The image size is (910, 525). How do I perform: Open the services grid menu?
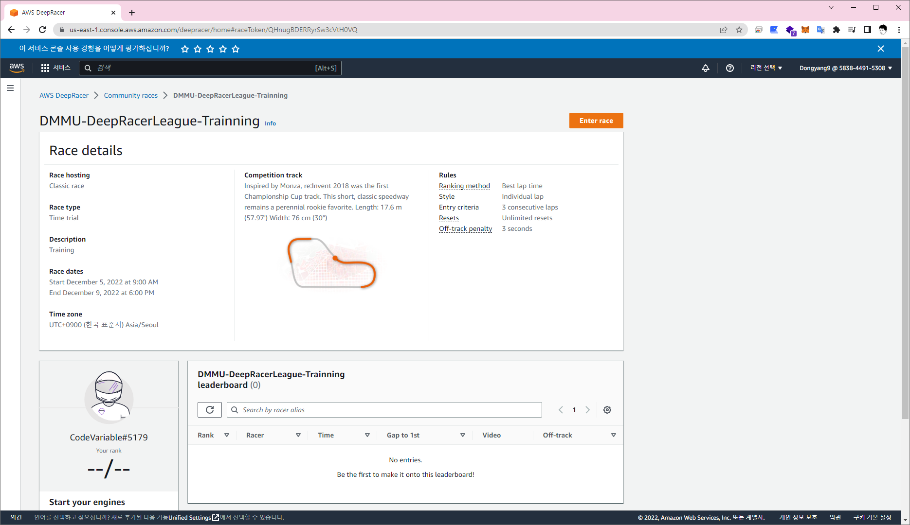coord(56,68)
